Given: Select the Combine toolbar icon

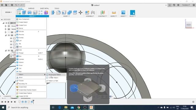Looking at the screenshot, I should click(70, 13).
